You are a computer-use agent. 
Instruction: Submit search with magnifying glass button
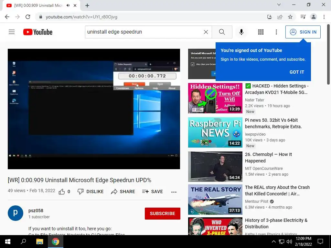tap(222, 32)
